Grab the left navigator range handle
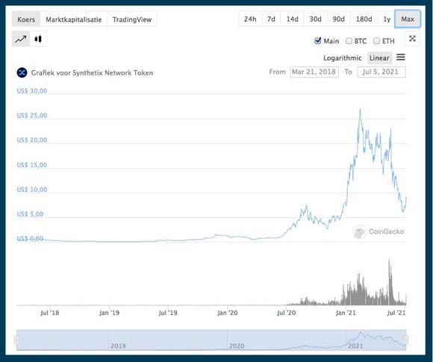 (16, 340)
